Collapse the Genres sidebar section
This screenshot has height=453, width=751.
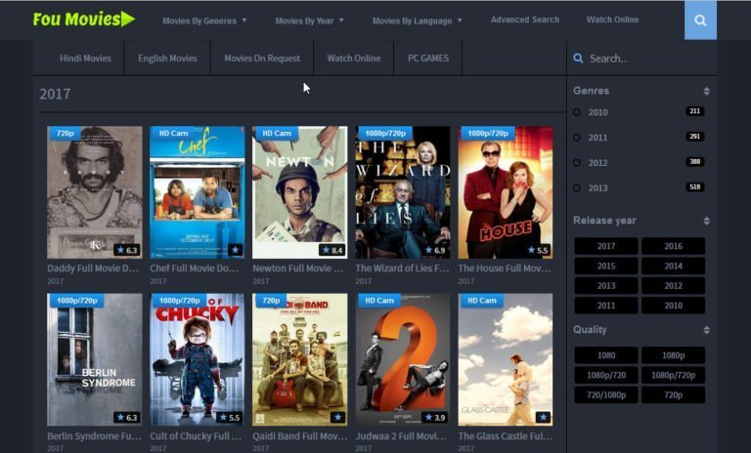706,91
